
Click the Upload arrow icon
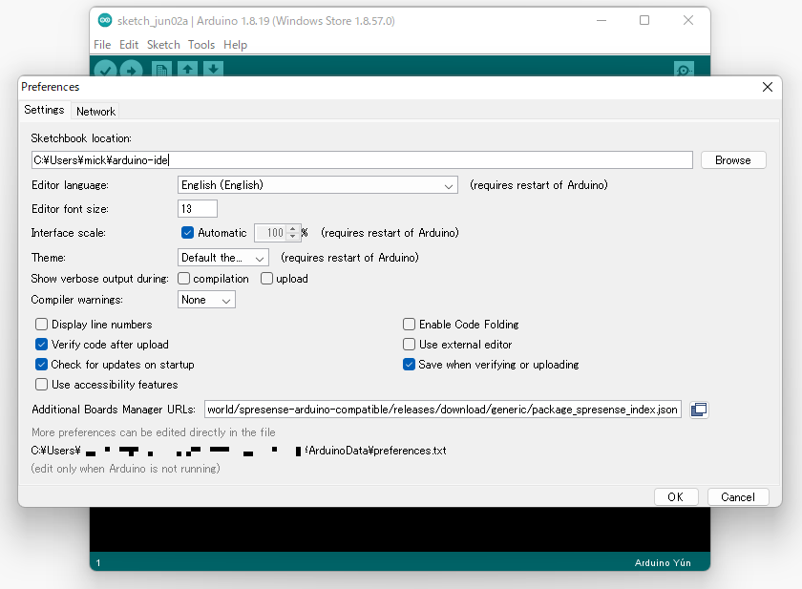[132, 70]
